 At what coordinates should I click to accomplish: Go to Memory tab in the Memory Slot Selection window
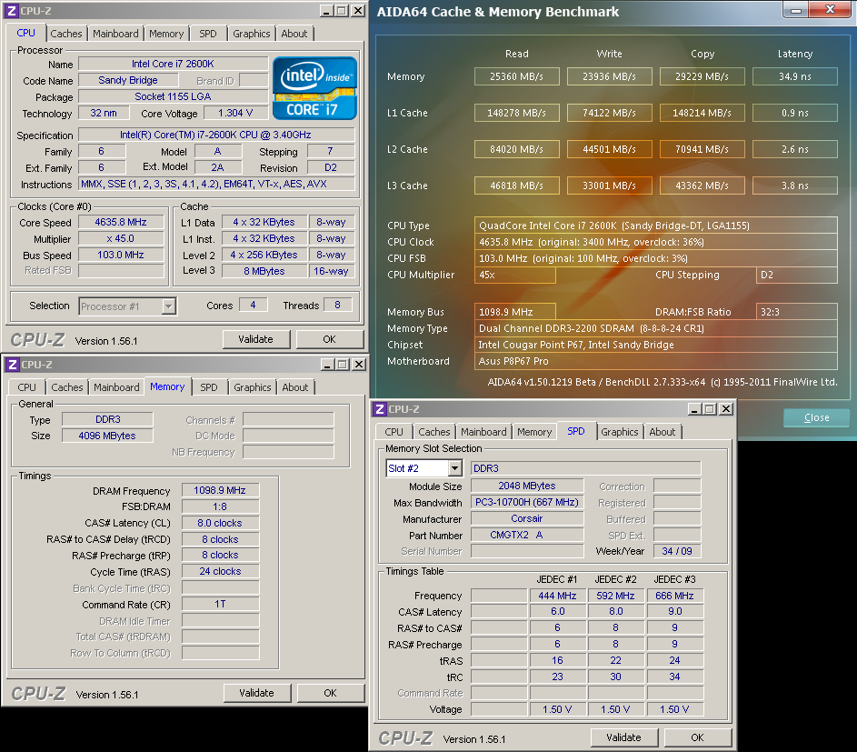pos(534,432)
